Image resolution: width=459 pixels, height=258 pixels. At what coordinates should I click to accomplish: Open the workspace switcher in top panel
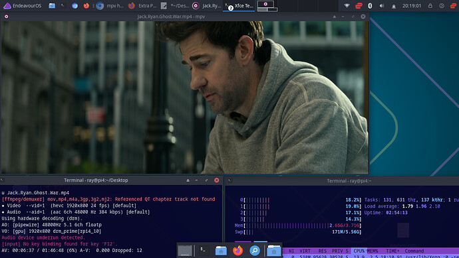tap(267, 6)
